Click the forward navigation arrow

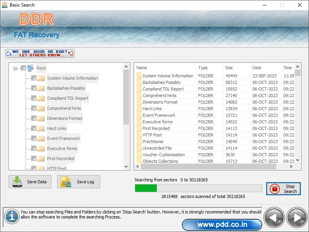click(296, 217)
